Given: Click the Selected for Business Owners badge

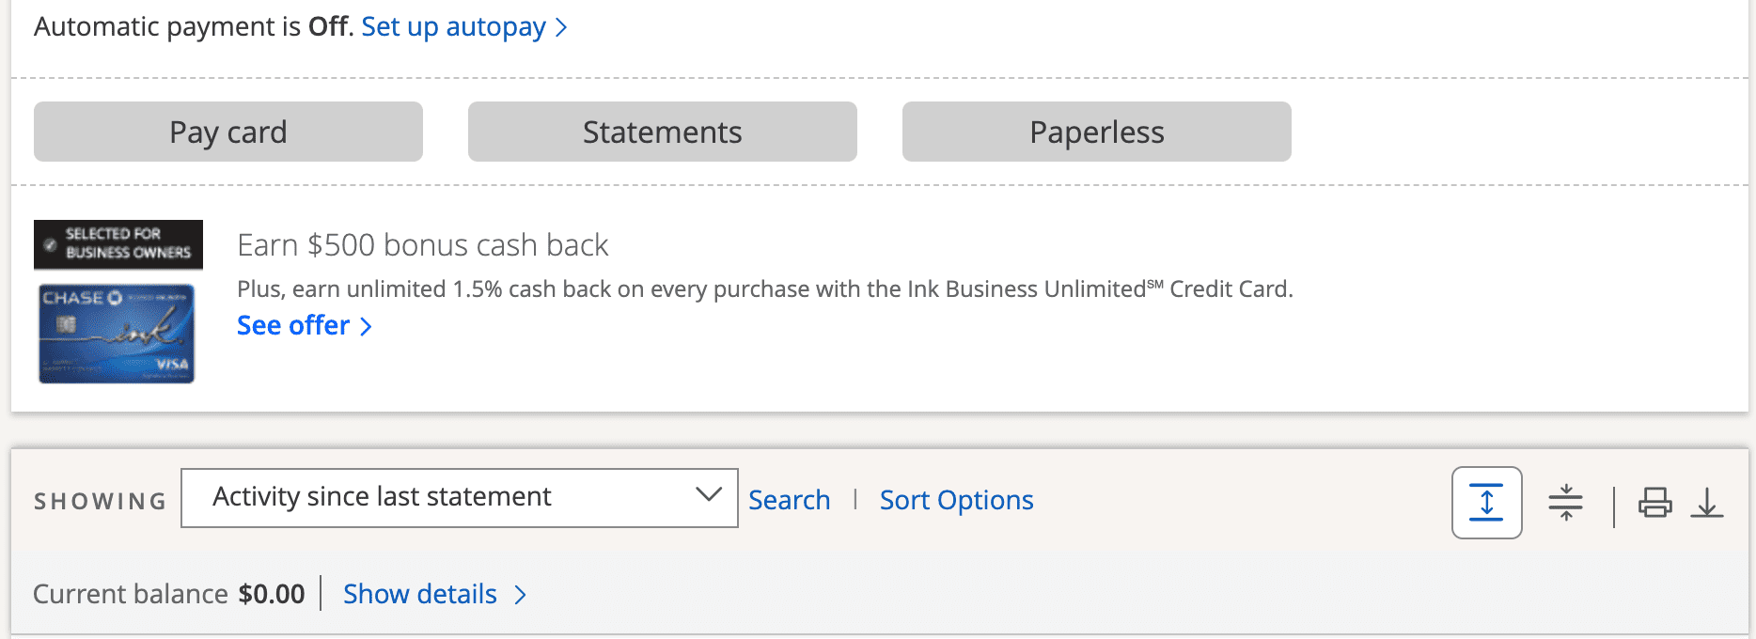Looking at the screenshot, I should [x=118, y=243].
